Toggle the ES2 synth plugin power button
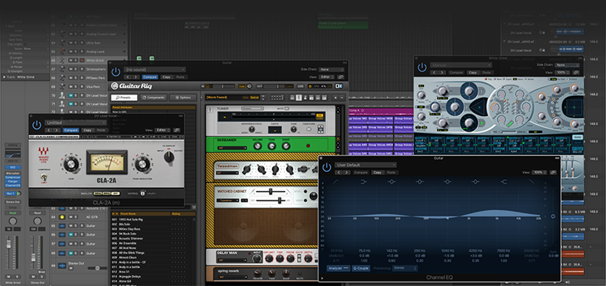 pos(422,67)
